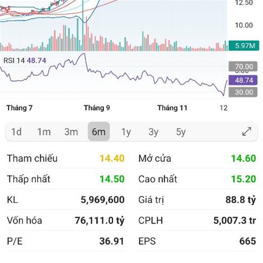Choose the 3m time period
This screenshot has height=263, width=263.
pyautogui.click(x=71, y=132)
